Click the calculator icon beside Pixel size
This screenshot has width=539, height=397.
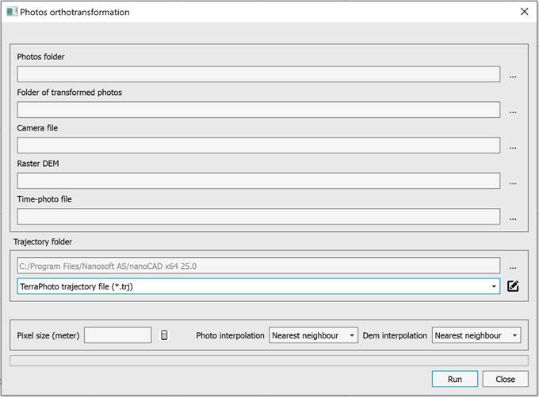tap(164, 335)
